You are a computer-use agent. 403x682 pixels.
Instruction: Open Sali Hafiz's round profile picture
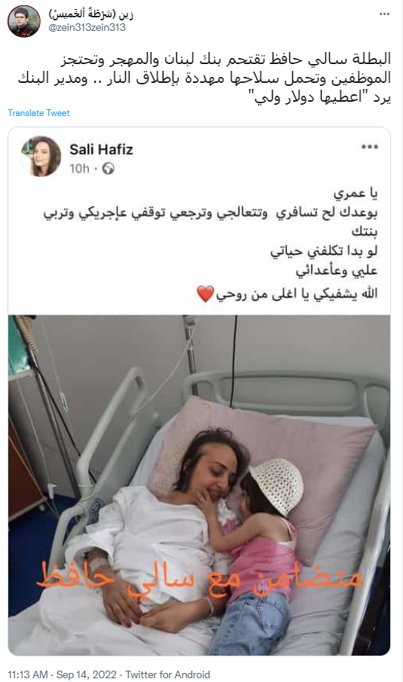[x=41, y=156]
